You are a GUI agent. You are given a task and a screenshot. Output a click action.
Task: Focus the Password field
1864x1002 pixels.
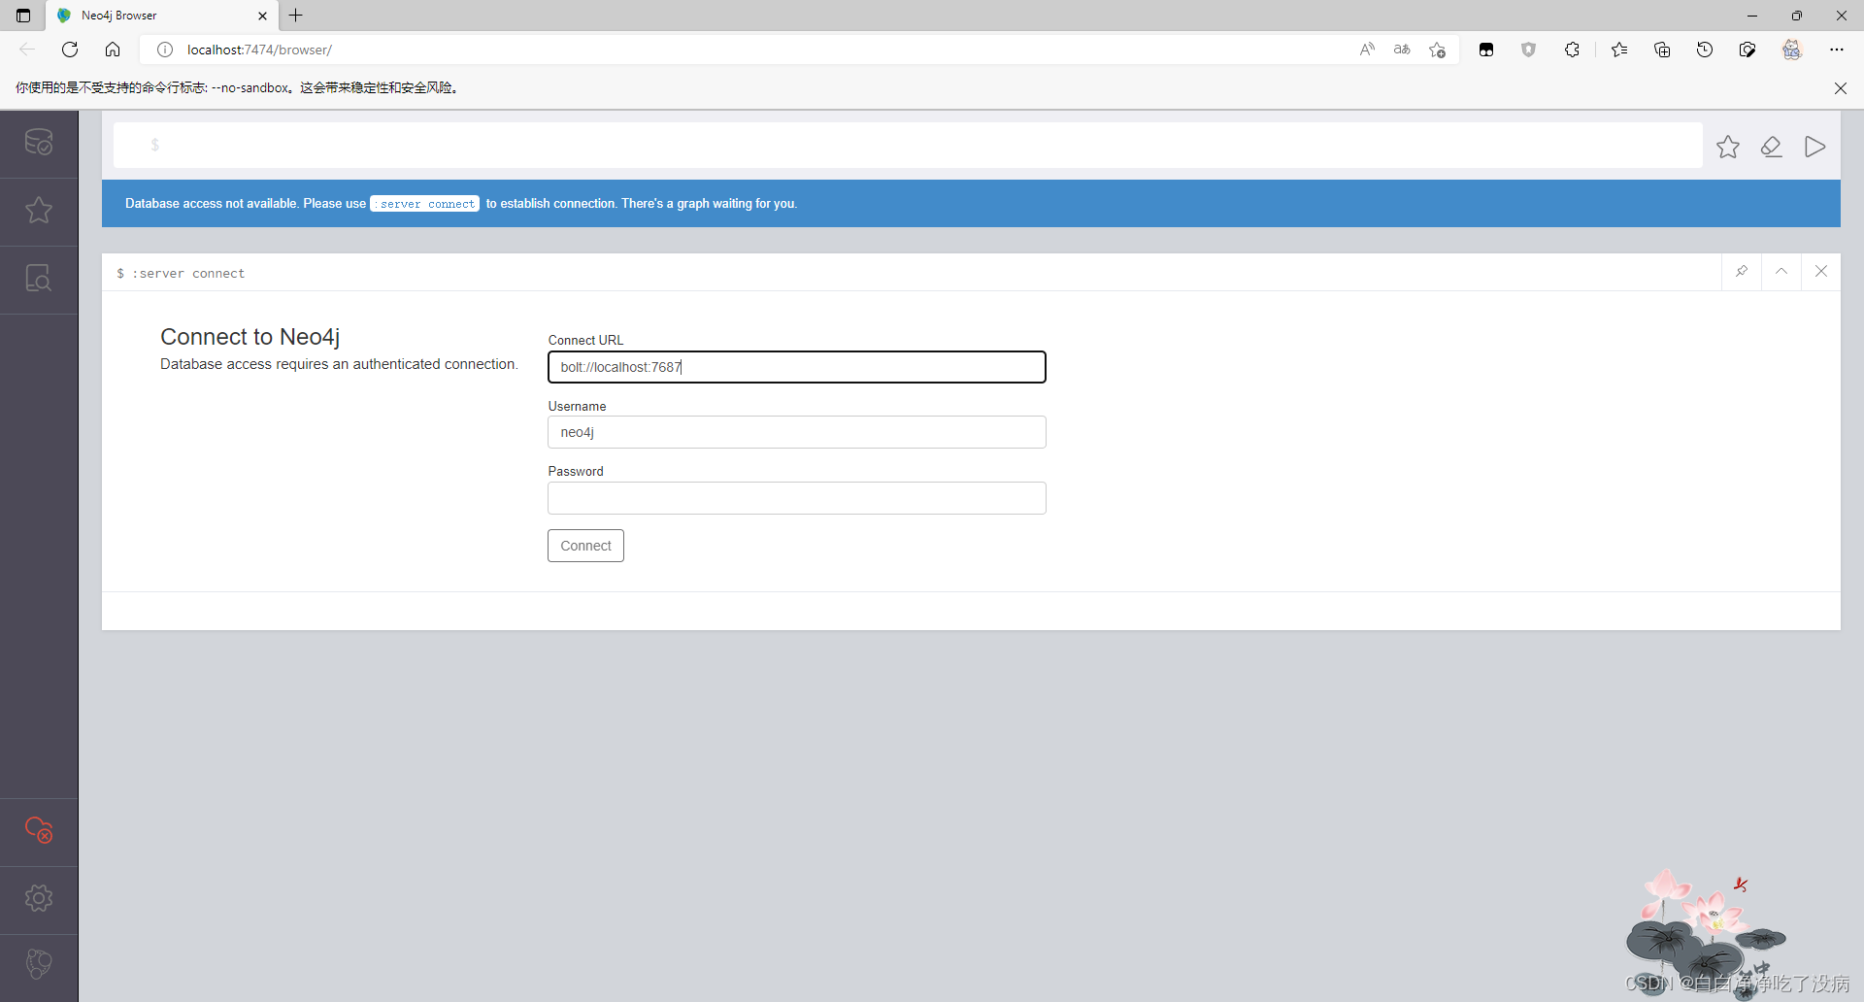(797, 498)
